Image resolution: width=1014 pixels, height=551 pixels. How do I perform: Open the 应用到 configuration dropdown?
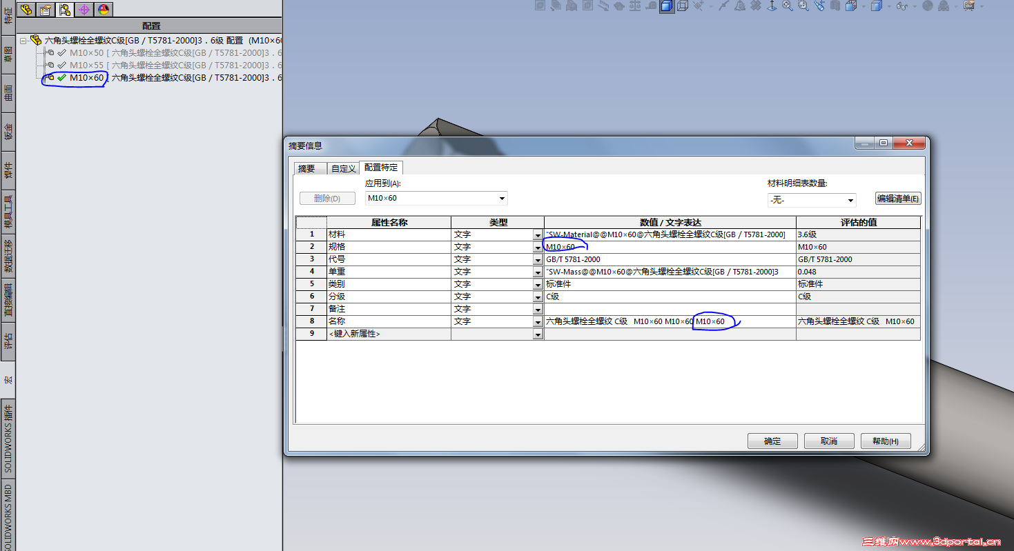pyautogui.click(x=502, y=199)
